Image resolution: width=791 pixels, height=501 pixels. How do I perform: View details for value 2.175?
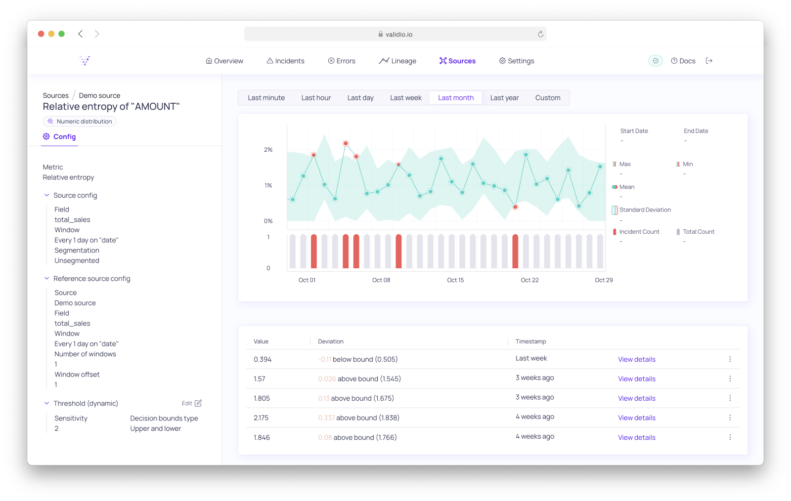636,417
